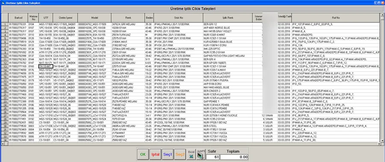Click stock cell IP-TNC.30/1NE.%100.RNK
The height and width of the screenshot is (162, 385).
point(178,130)
